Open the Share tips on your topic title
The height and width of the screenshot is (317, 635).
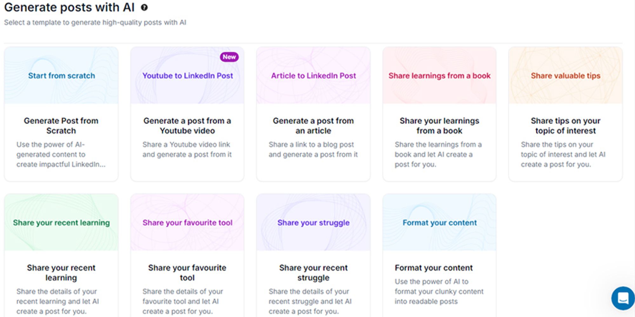coord(565,126)
